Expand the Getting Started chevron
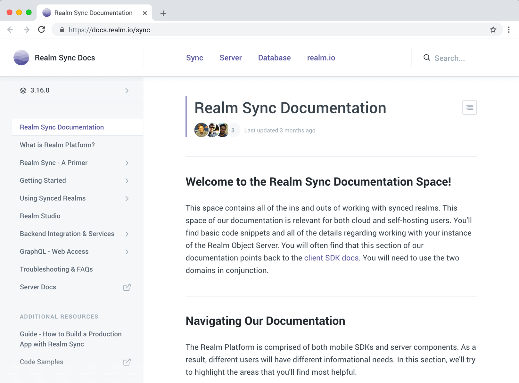519x383 pixels. click(x=127, y=181)
